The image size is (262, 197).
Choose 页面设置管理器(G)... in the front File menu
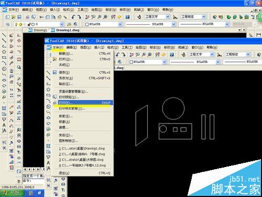(83, 91)
